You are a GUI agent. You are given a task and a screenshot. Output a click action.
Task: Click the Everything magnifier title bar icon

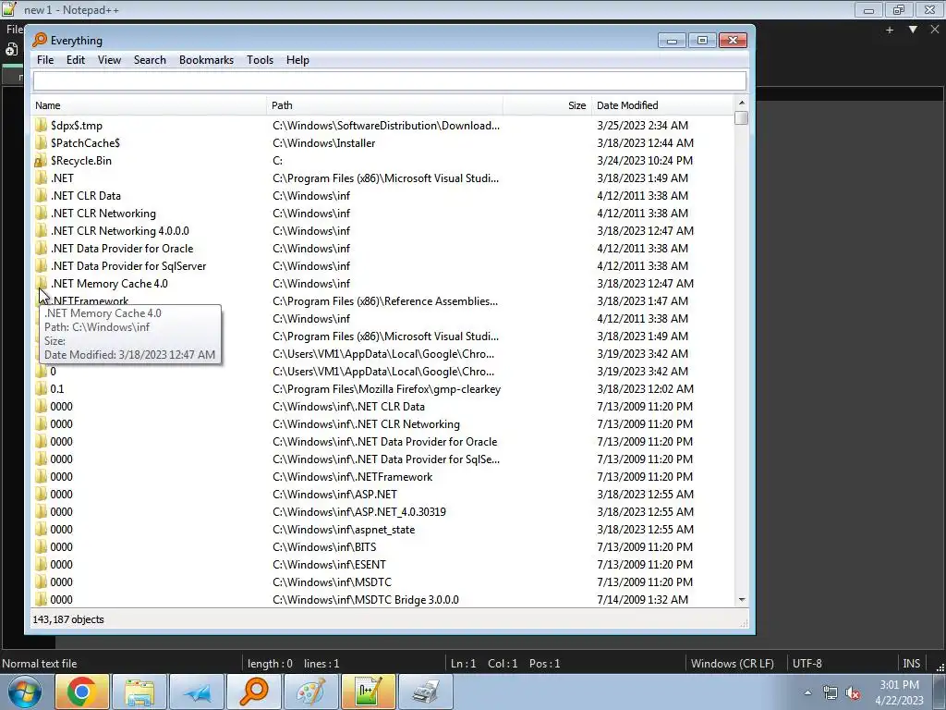(x=40, y=40)
